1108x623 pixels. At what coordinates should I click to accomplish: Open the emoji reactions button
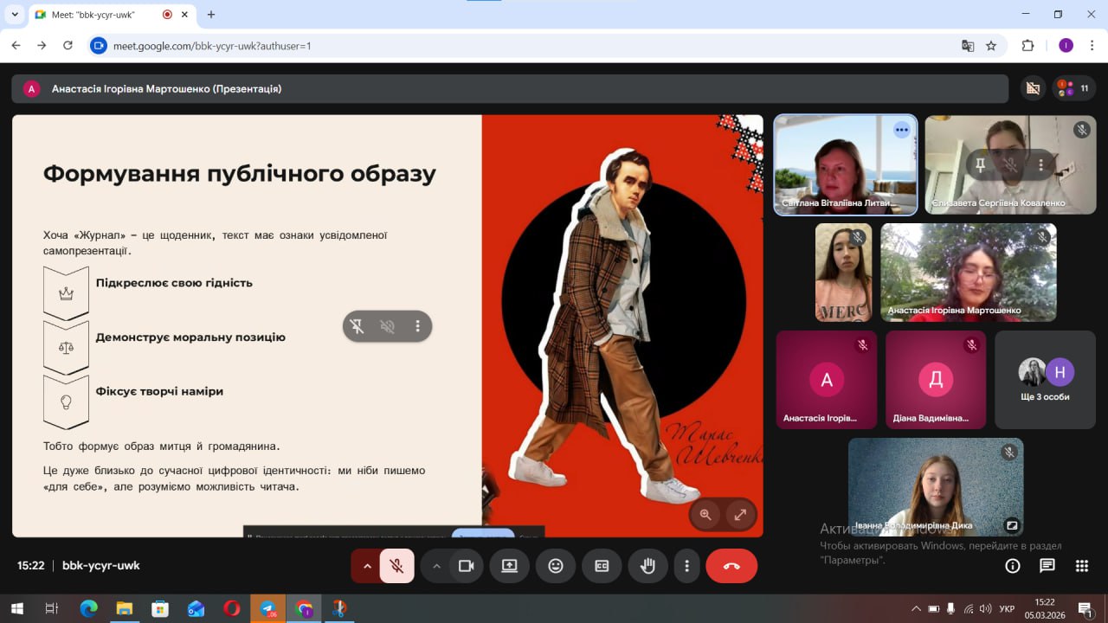coord(556,566)
